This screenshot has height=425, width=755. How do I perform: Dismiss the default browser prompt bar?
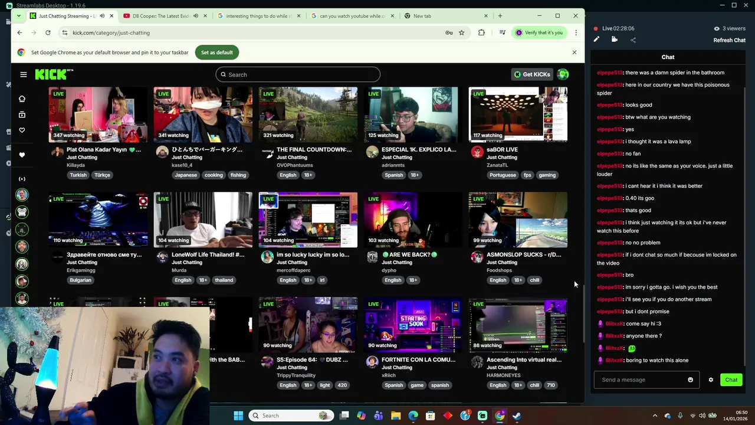[575, 53]
